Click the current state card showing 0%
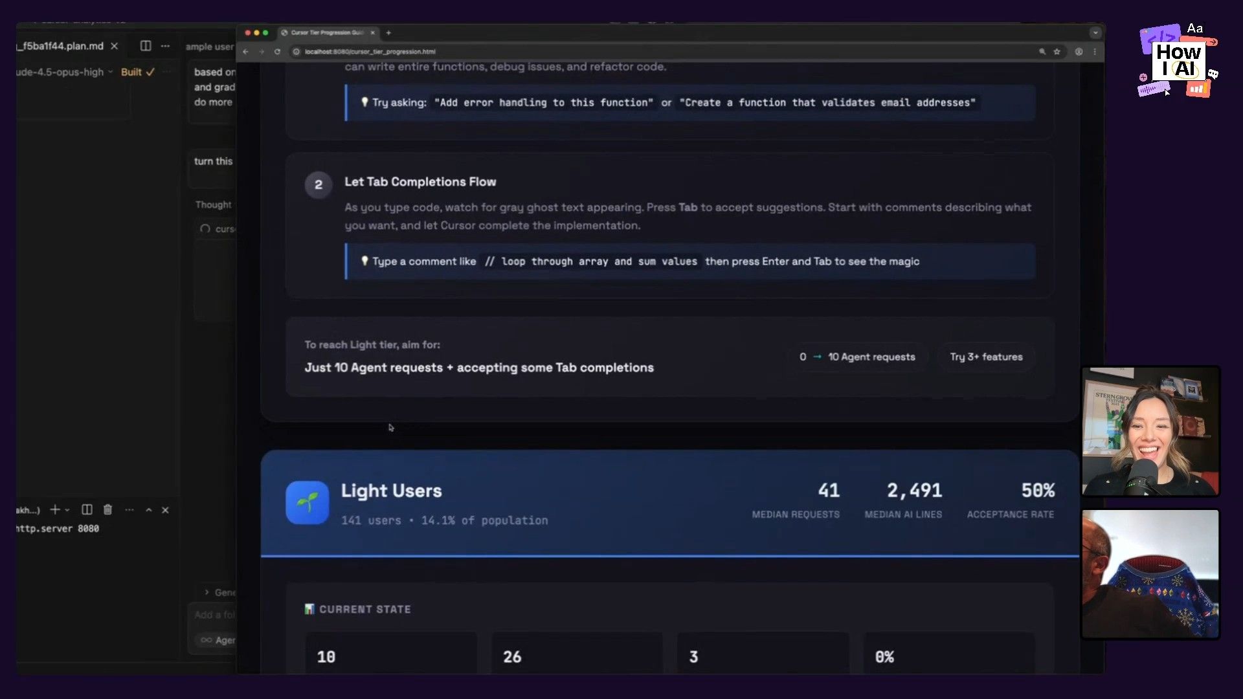 pyautogui.click(x=948, y=652)
